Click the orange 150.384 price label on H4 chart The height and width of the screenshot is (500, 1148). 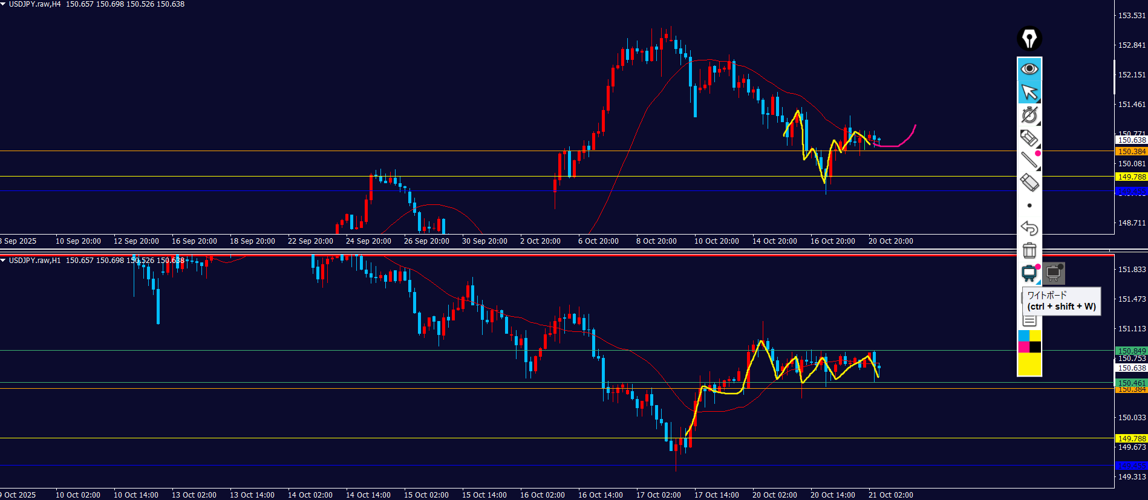coord(1131,152)
